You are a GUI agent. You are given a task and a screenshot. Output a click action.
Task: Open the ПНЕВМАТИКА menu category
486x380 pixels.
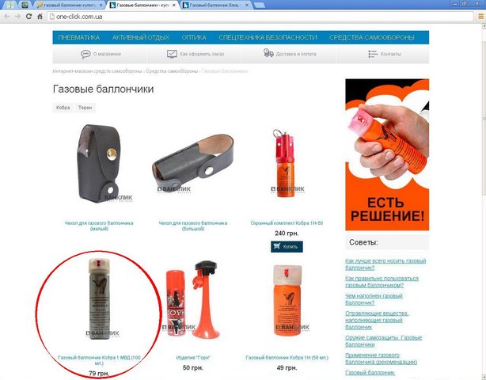tap(78, 37)
